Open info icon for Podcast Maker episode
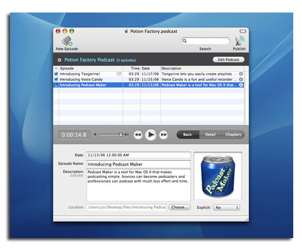302x250 pixels. (x=241, y=85)
